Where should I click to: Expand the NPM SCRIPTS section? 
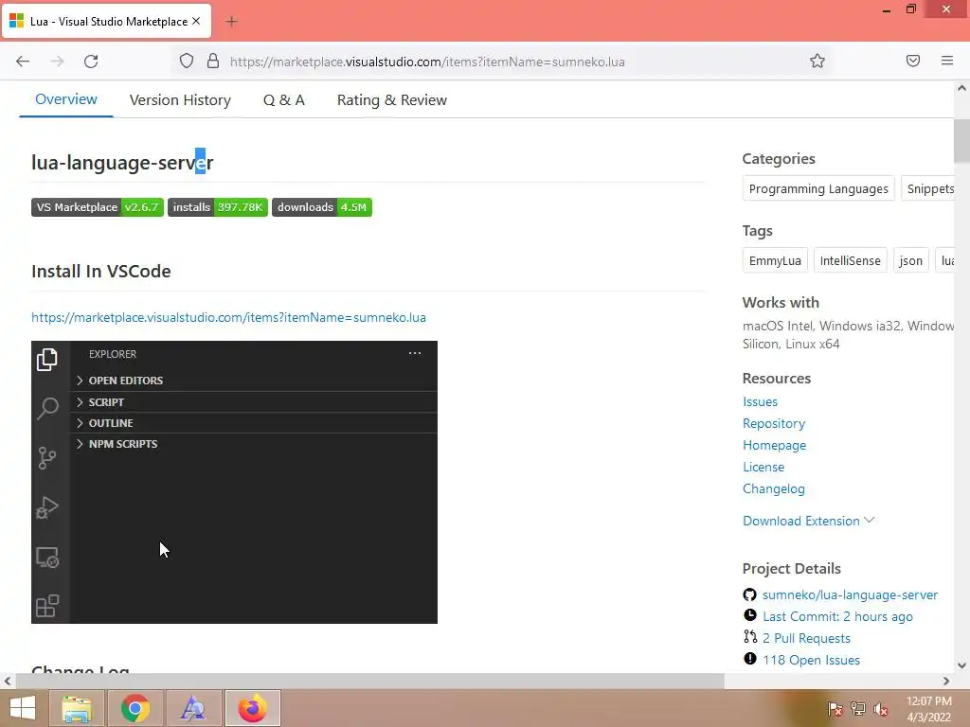(254, 444)
